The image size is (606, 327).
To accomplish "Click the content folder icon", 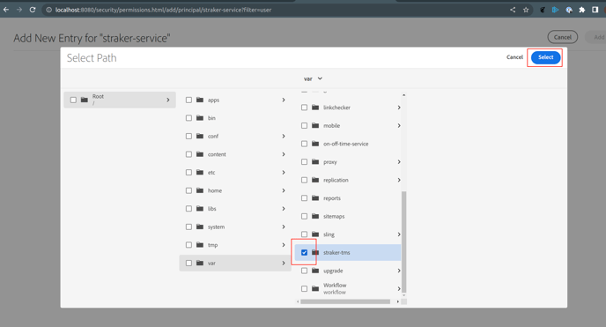I will point(200,154).
